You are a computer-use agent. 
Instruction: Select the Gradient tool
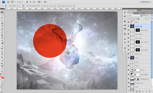click(x=2, y=43)
